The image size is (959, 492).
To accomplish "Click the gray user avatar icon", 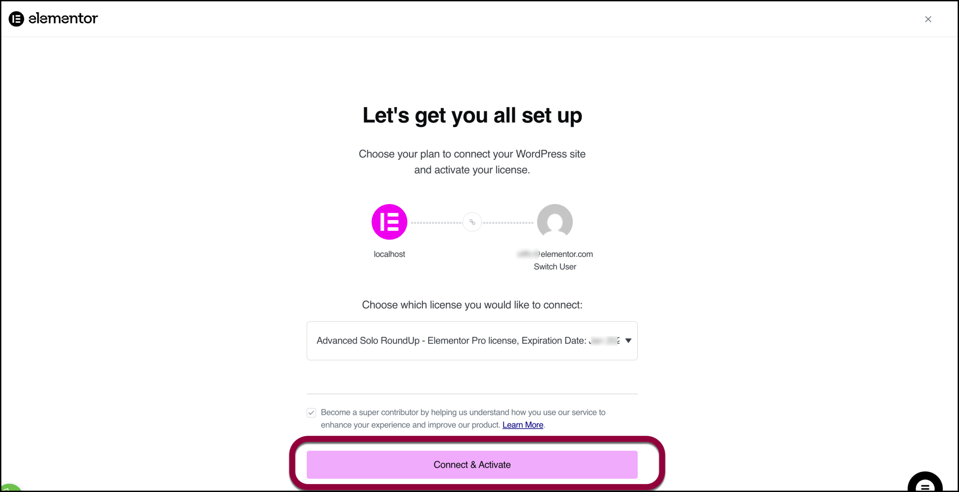I will [555, 221].
